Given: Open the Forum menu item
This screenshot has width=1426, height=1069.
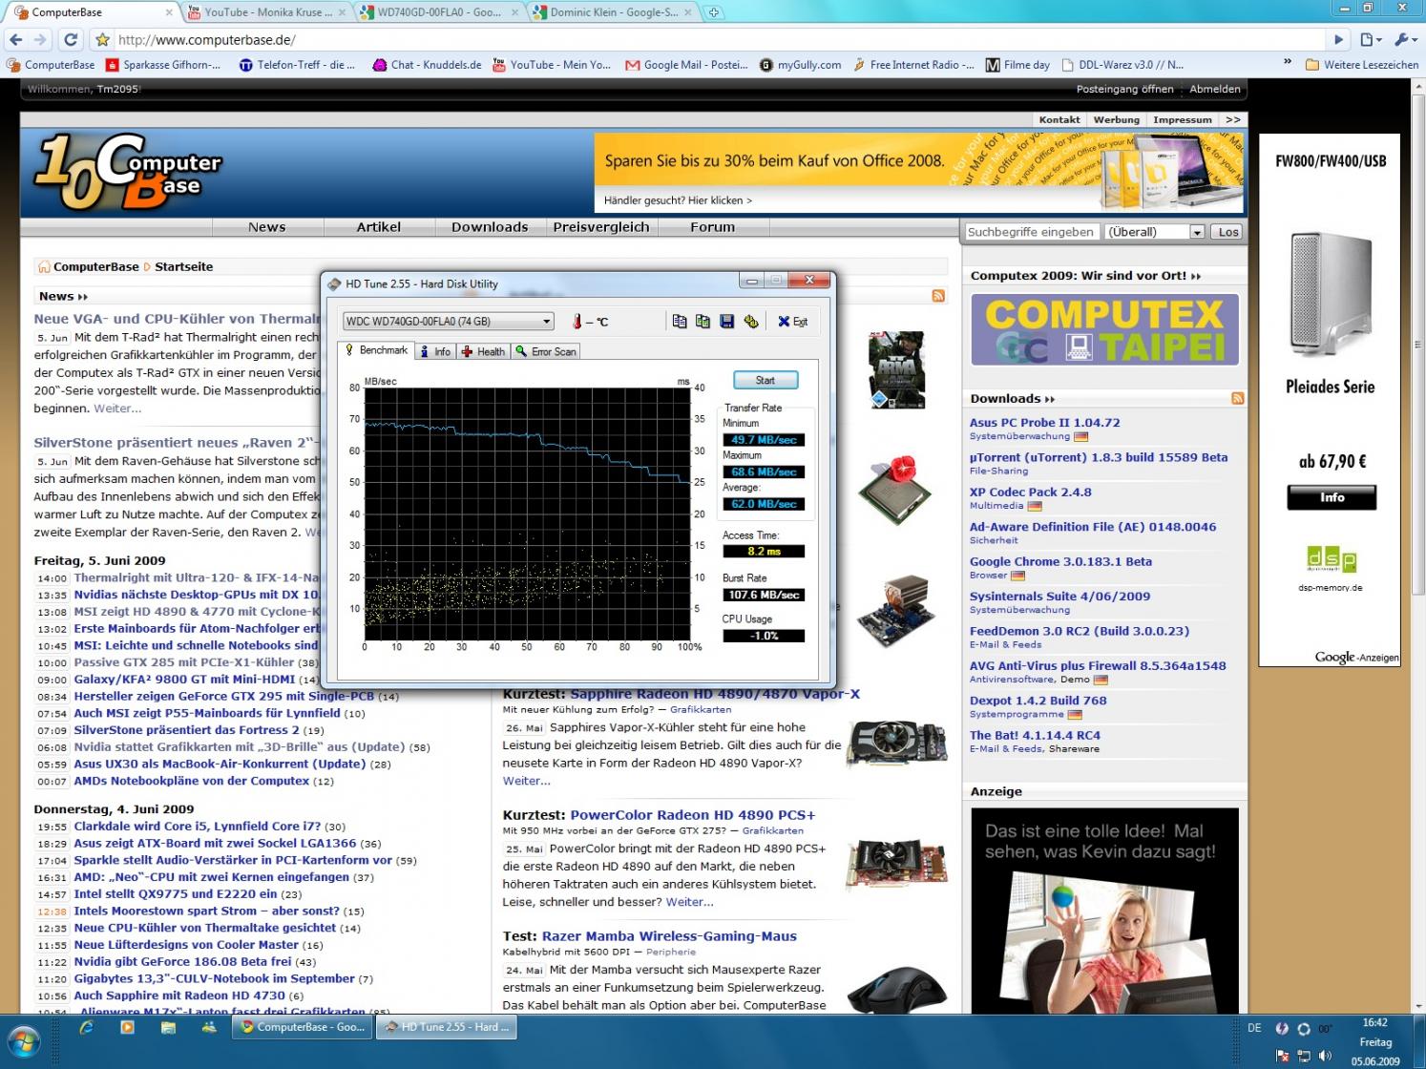Looking at the screenshot, I should pyautogui.click(x=713, y=227).
